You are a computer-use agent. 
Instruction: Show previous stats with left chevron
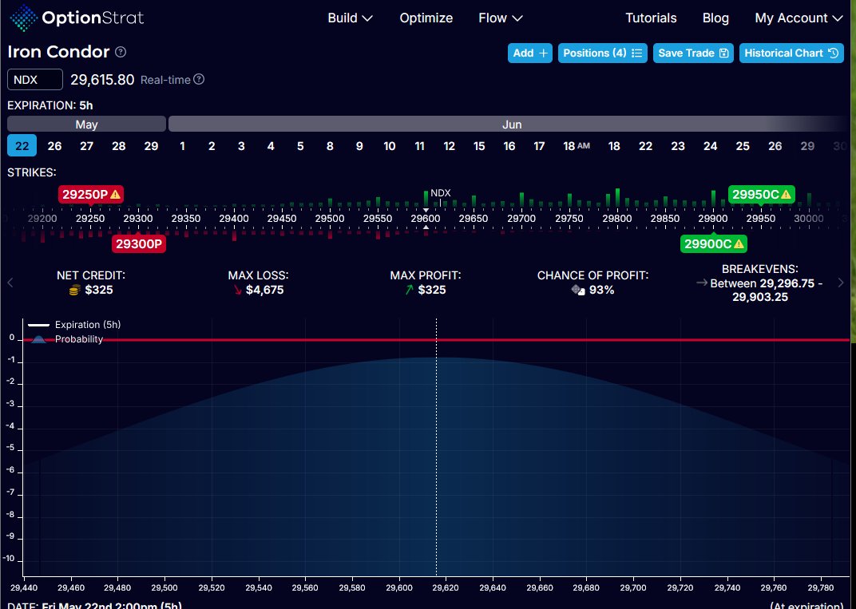[10, 283]
